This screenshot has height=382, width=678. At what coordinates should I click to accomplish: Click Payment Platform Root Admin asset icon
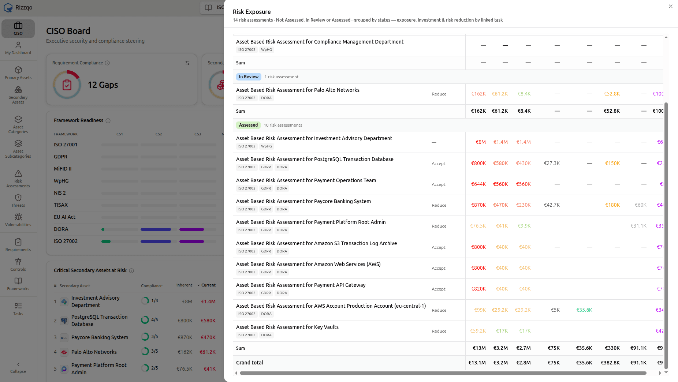[64, 369]
